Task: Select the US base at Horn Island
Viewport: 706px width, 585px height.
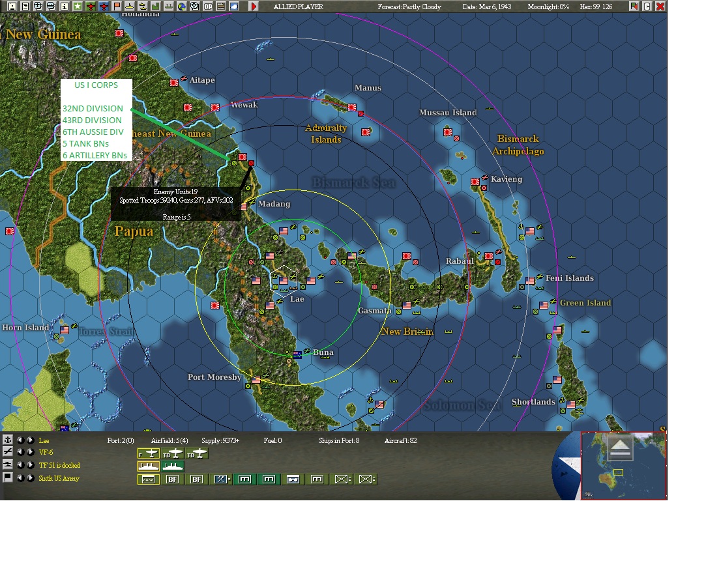Action: [x=65, y=330]
